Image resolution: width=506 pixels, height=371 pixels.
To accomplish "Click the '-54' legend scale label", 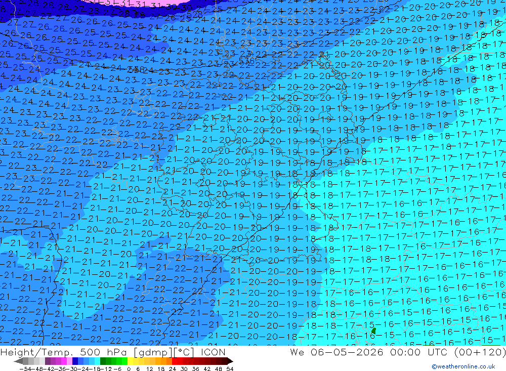I will (x=25, y=369).
